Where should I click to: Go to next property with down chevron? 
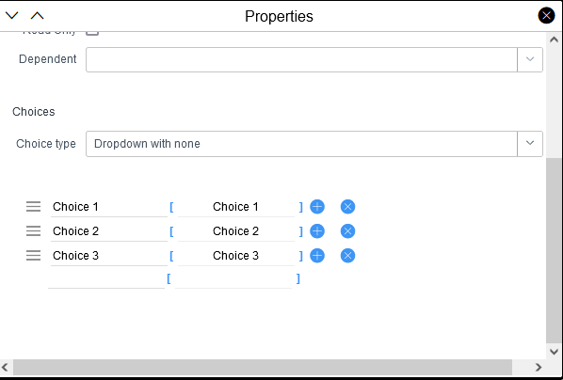pos(12,15)
